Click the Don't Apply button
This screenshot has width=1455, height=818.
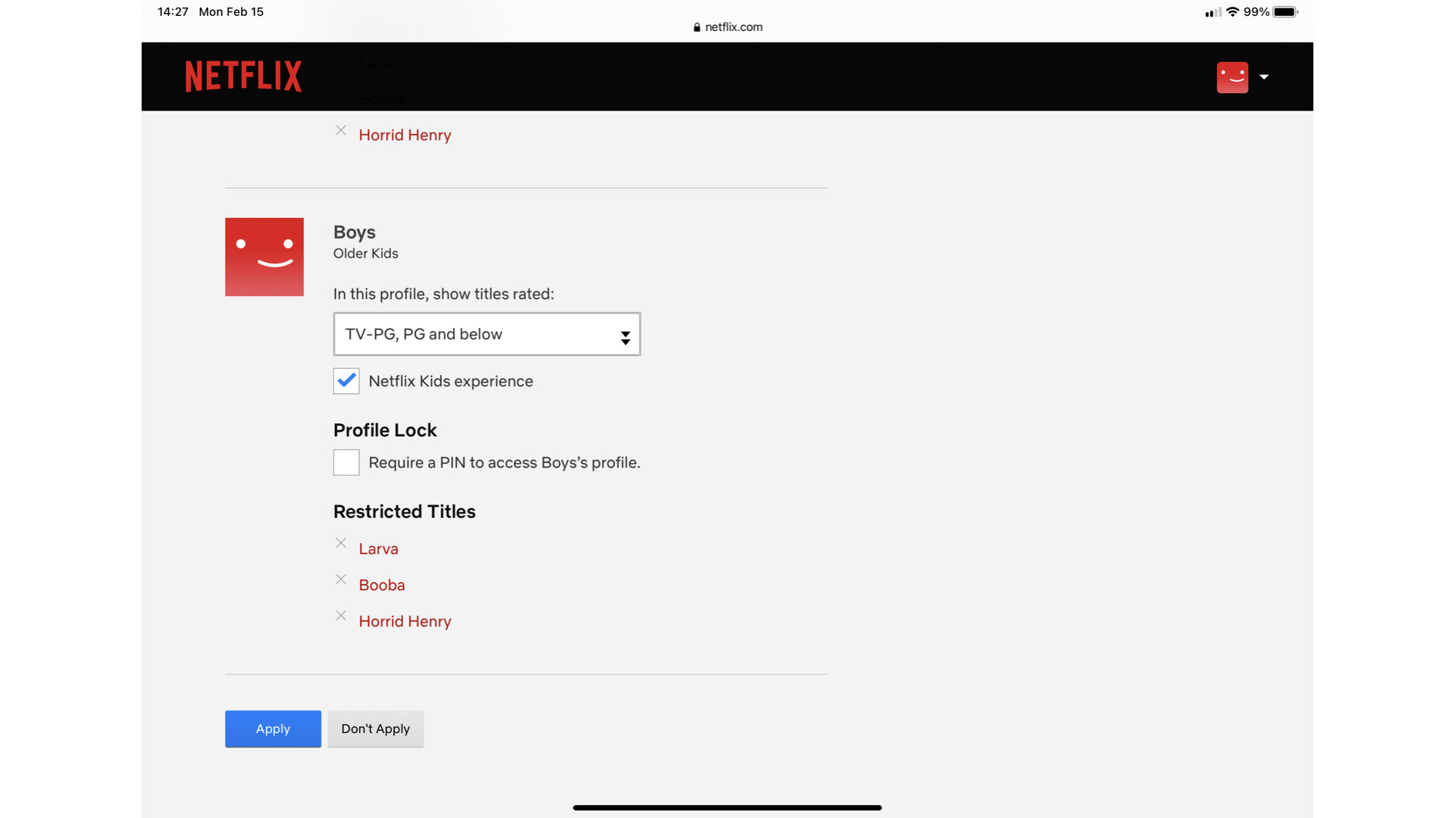click(375, 728)
